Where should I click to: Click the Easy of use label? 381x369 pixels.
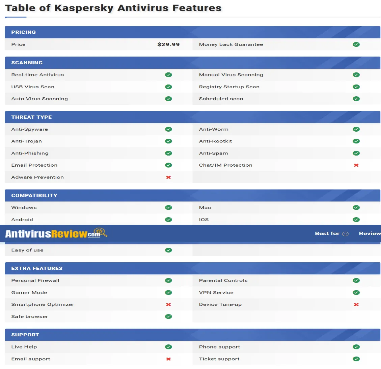(x=27, y=250)
